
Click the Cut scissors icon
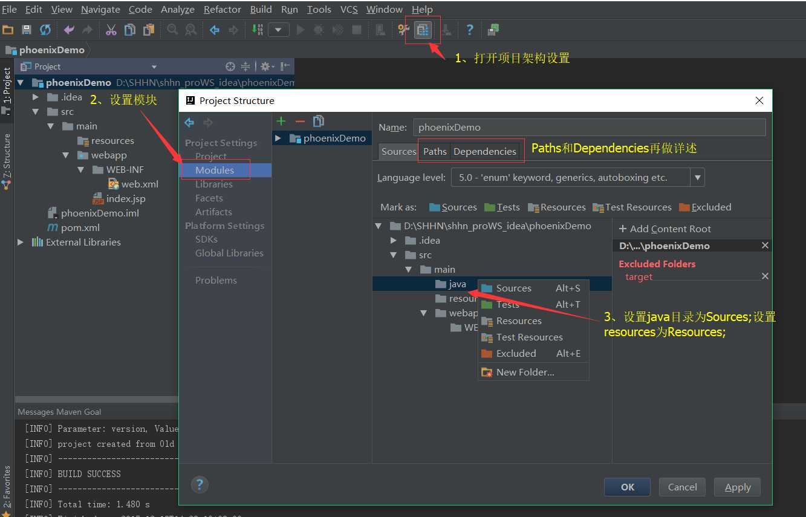click(111, 30)
